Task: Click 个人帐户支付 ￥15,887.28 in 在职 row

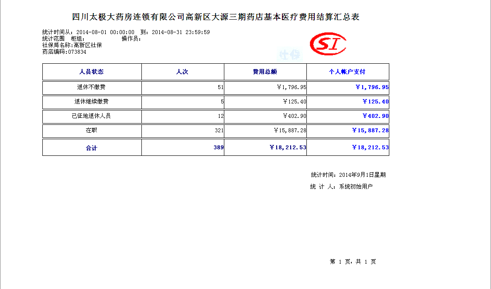Action: point(370,130)
